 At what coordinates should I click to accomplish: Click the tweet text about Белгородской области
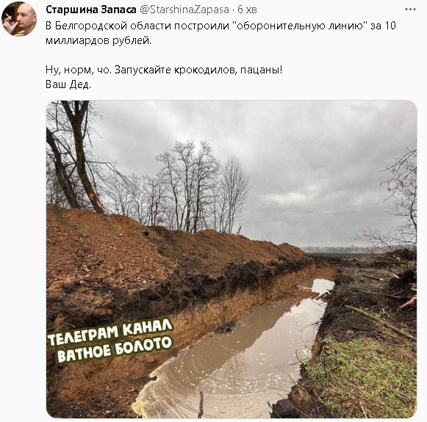point(220,33)
